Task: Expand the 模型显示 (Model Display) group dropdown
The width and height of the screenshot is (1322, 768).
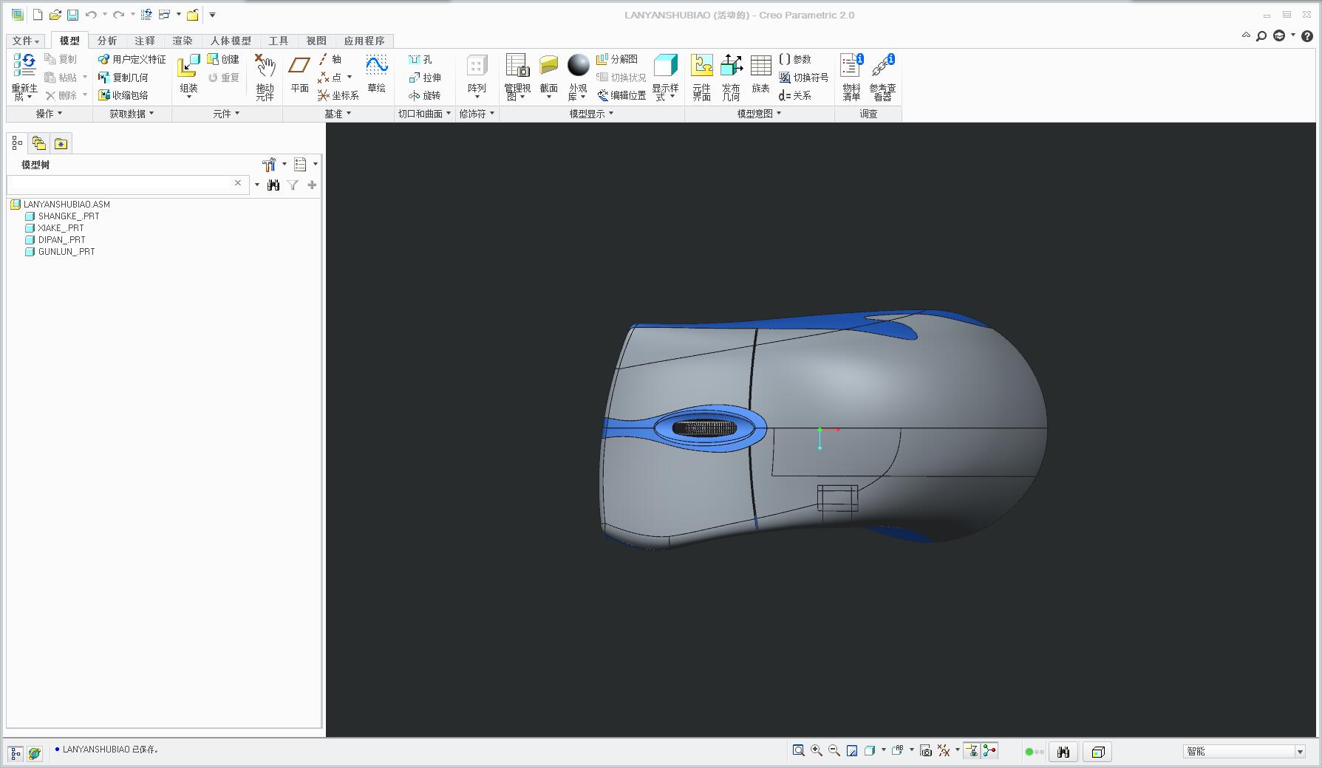Action: (x=591, y=114)
